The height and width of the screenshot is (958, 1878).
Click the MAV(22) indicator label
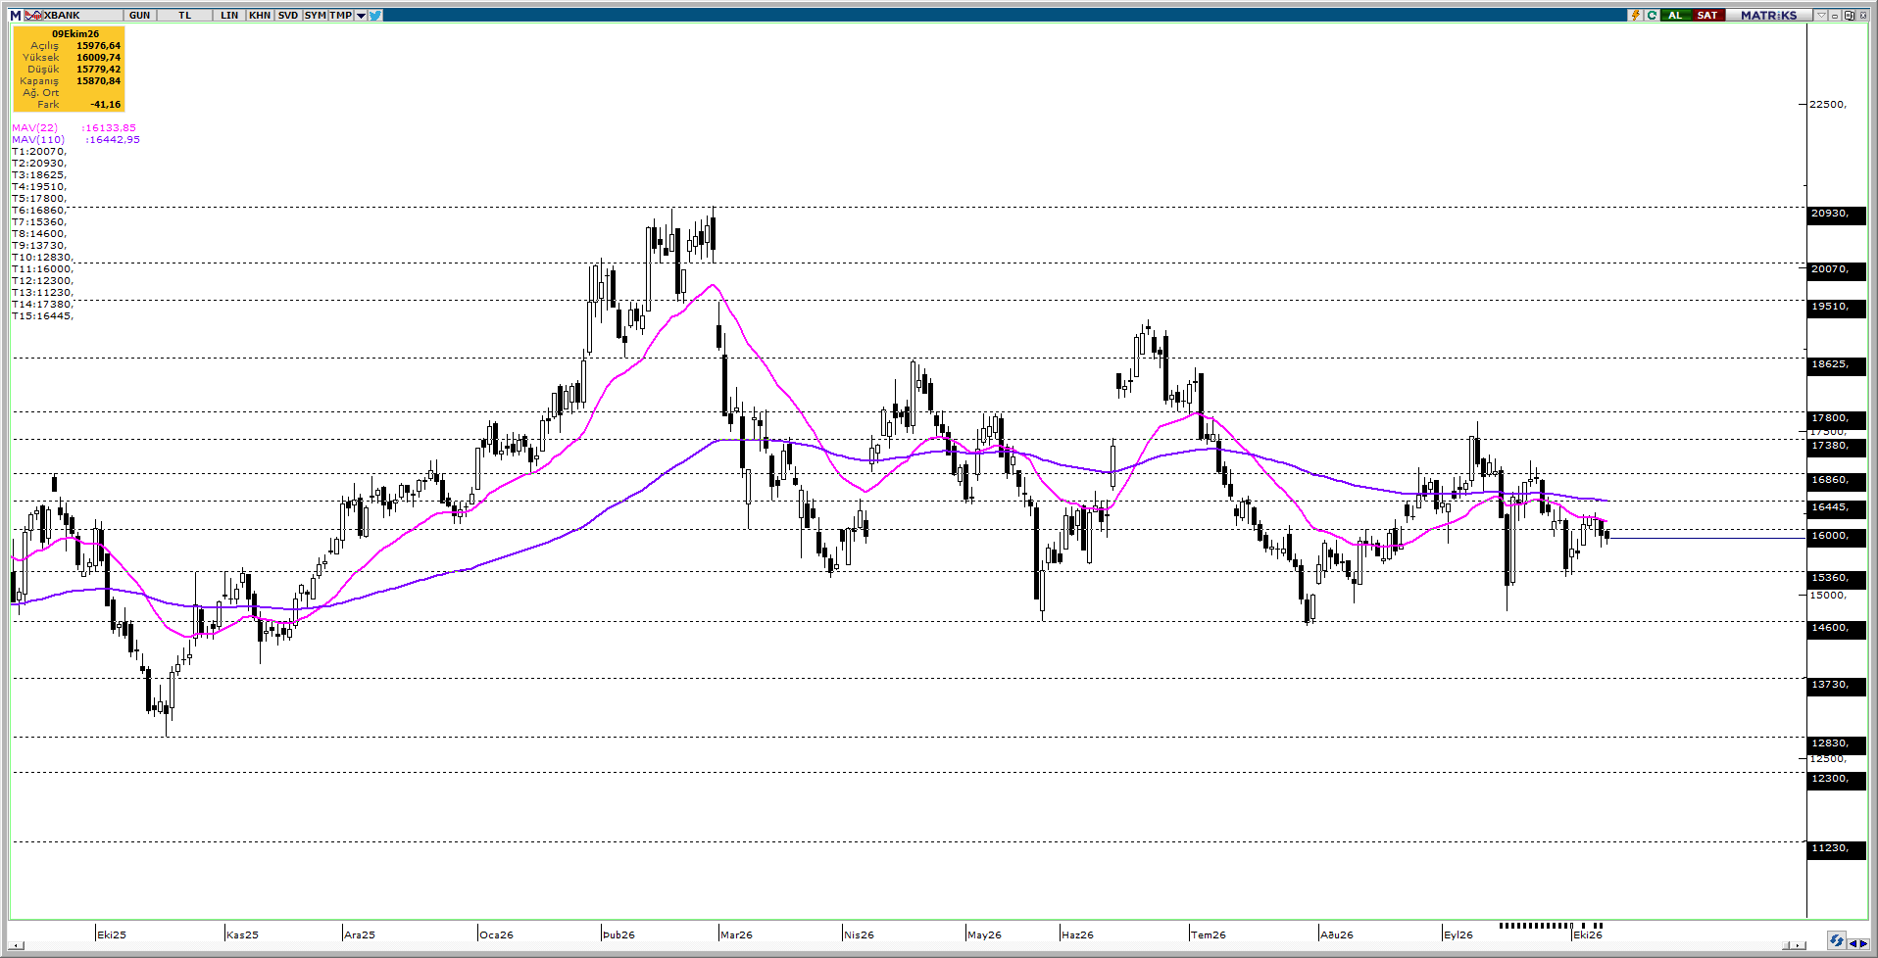point(35,127)
